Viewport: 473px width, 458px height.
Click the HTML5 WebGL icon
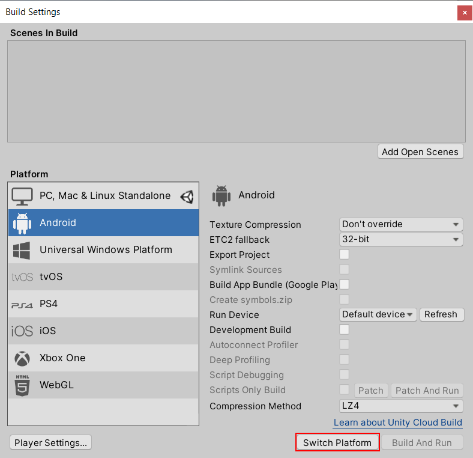pyautogui.click(x=22, y=385)
